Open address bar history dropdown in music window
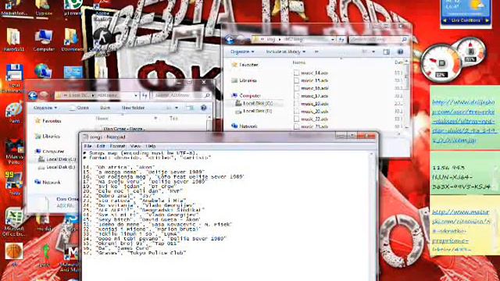 pyautogui.click(x=333, y=40)
